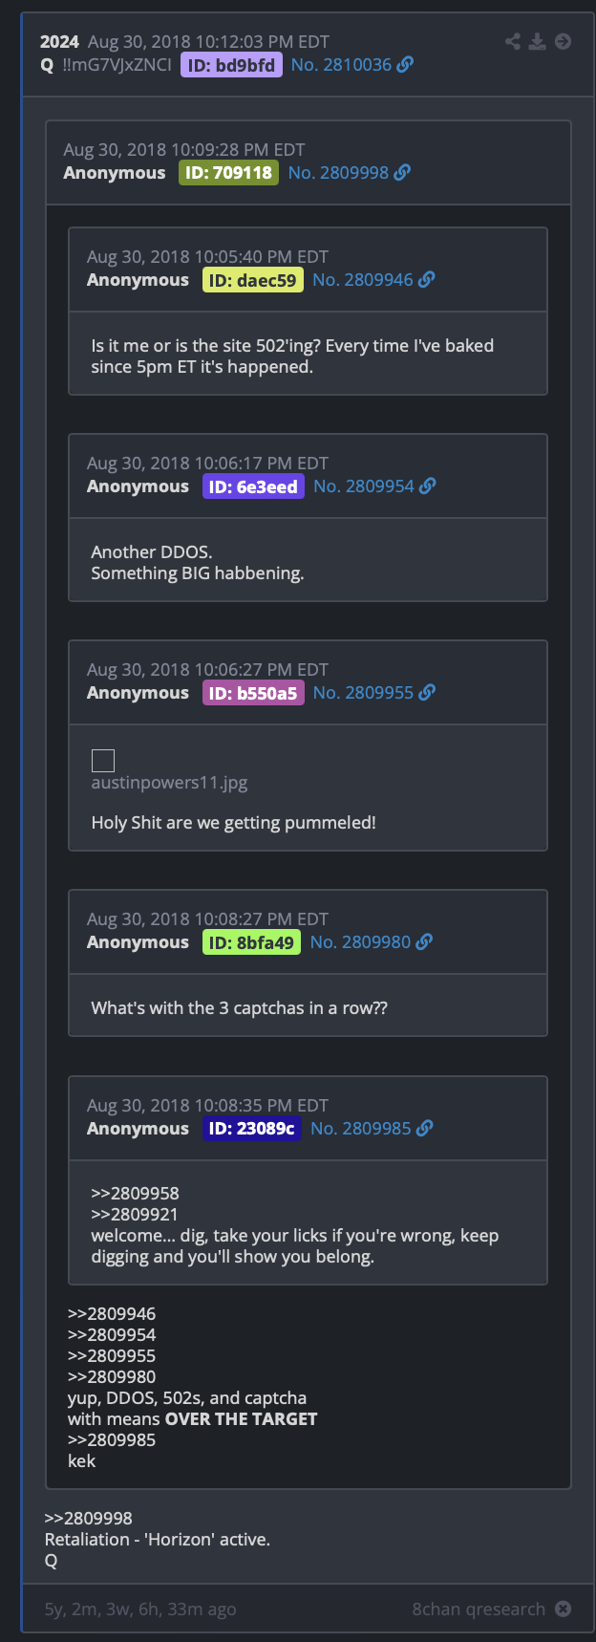Open post link No. 2810036
The image size is (596, 1642).
coord(342,65)
